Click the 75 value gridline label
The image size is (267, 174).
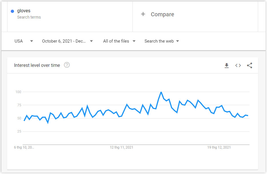[19, 105]
